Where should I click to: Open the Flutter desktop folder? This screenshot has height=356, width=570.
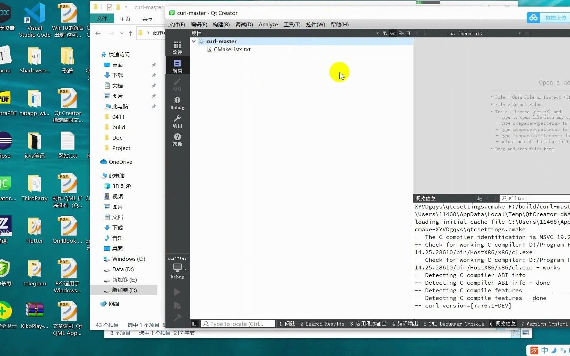[34, 231]
